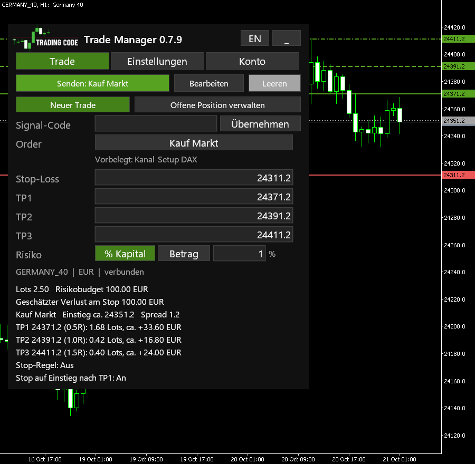Click the Übernehmen button
Screen dimensions: 475x464
pos(260,124)
